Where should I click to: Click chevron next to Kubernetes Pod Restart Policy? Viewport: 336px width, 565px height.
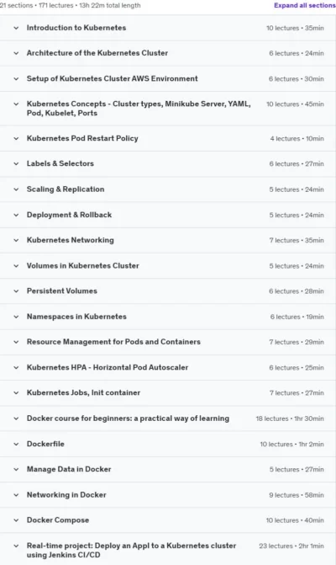pos(16,138)
